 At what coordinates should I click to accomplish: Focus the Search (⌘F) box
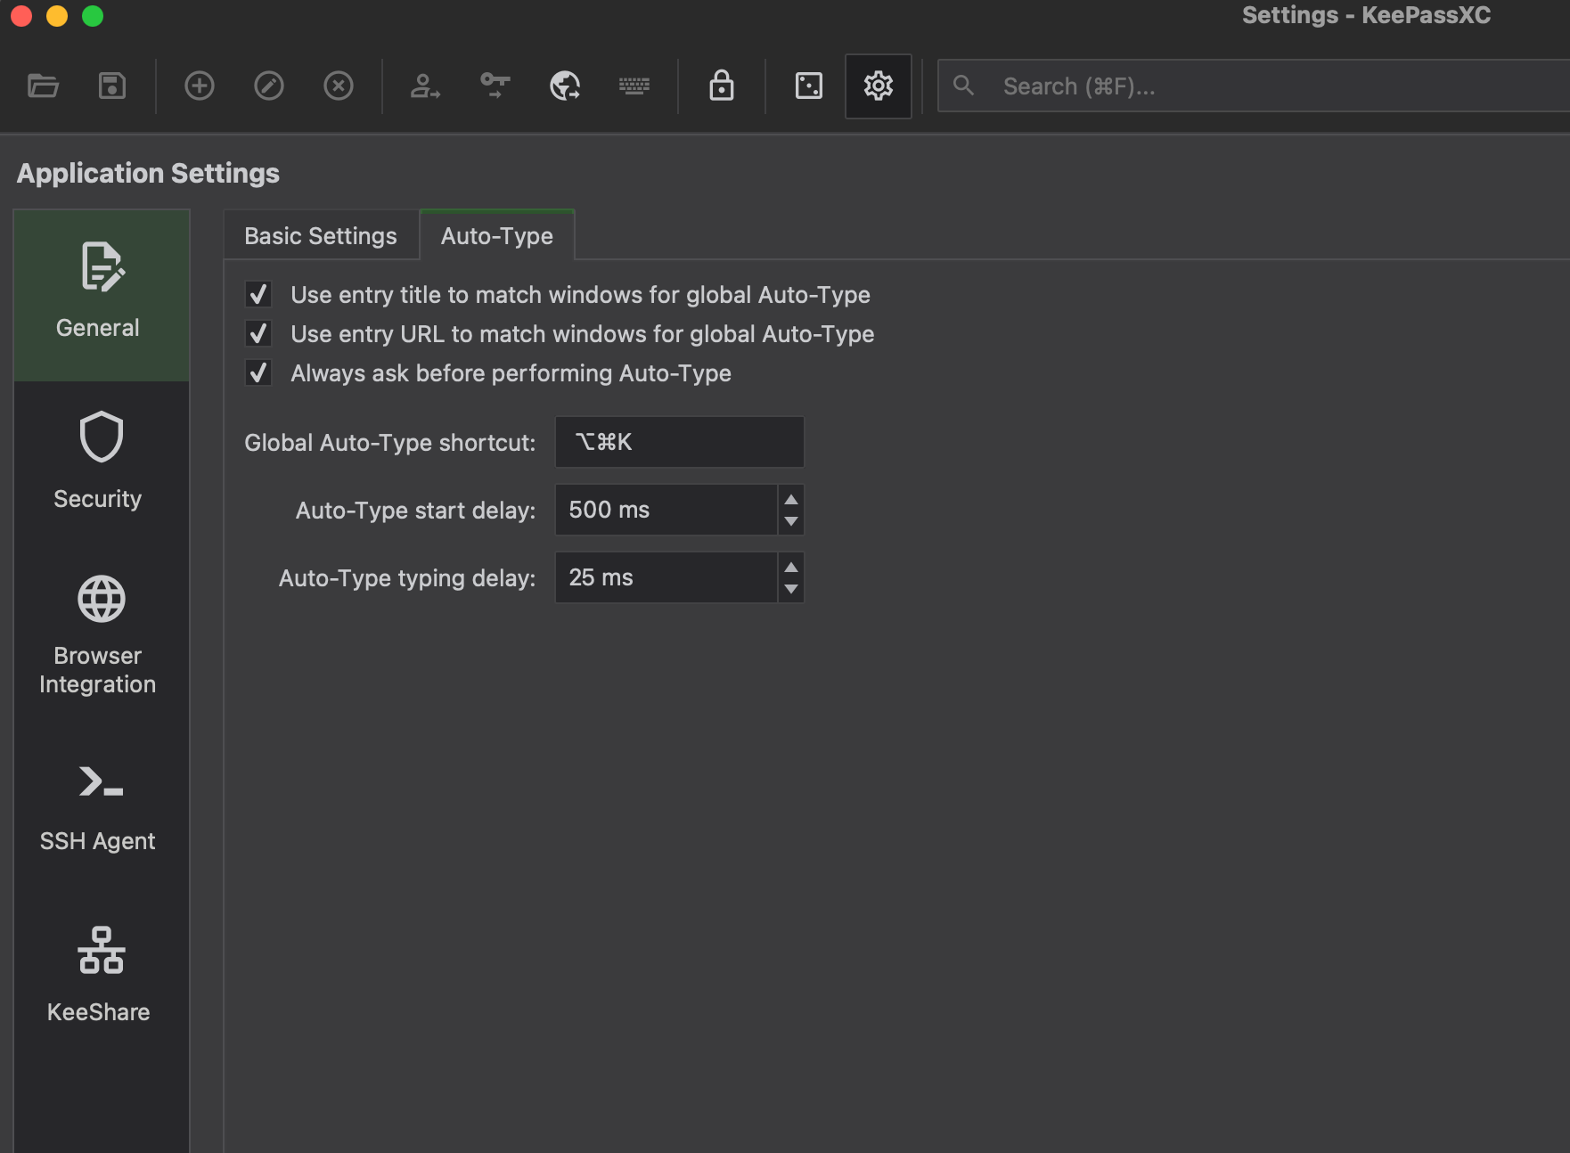coord(1254,86)
